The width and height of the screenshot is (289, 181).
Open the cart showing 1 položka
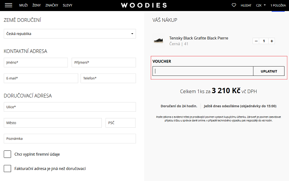[279, 5]
